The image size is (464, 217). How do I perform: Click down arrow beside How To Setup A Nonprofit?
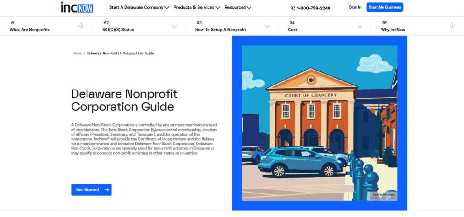tap(267, 25)
